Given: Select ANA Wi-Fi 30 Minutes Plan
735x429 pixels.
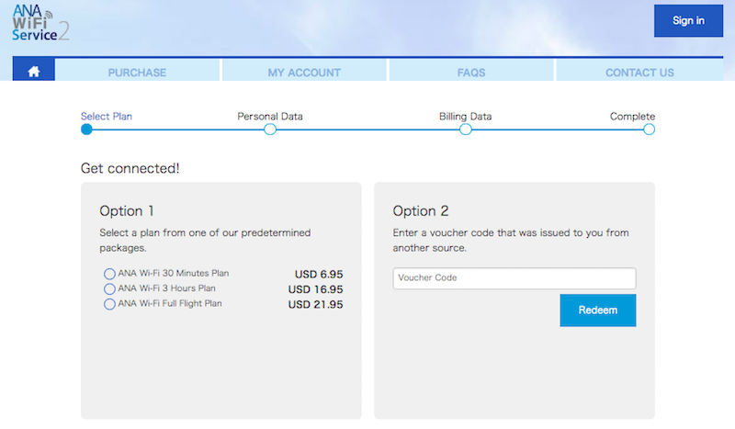Looking at the screenshot, I should click(109, 274).
